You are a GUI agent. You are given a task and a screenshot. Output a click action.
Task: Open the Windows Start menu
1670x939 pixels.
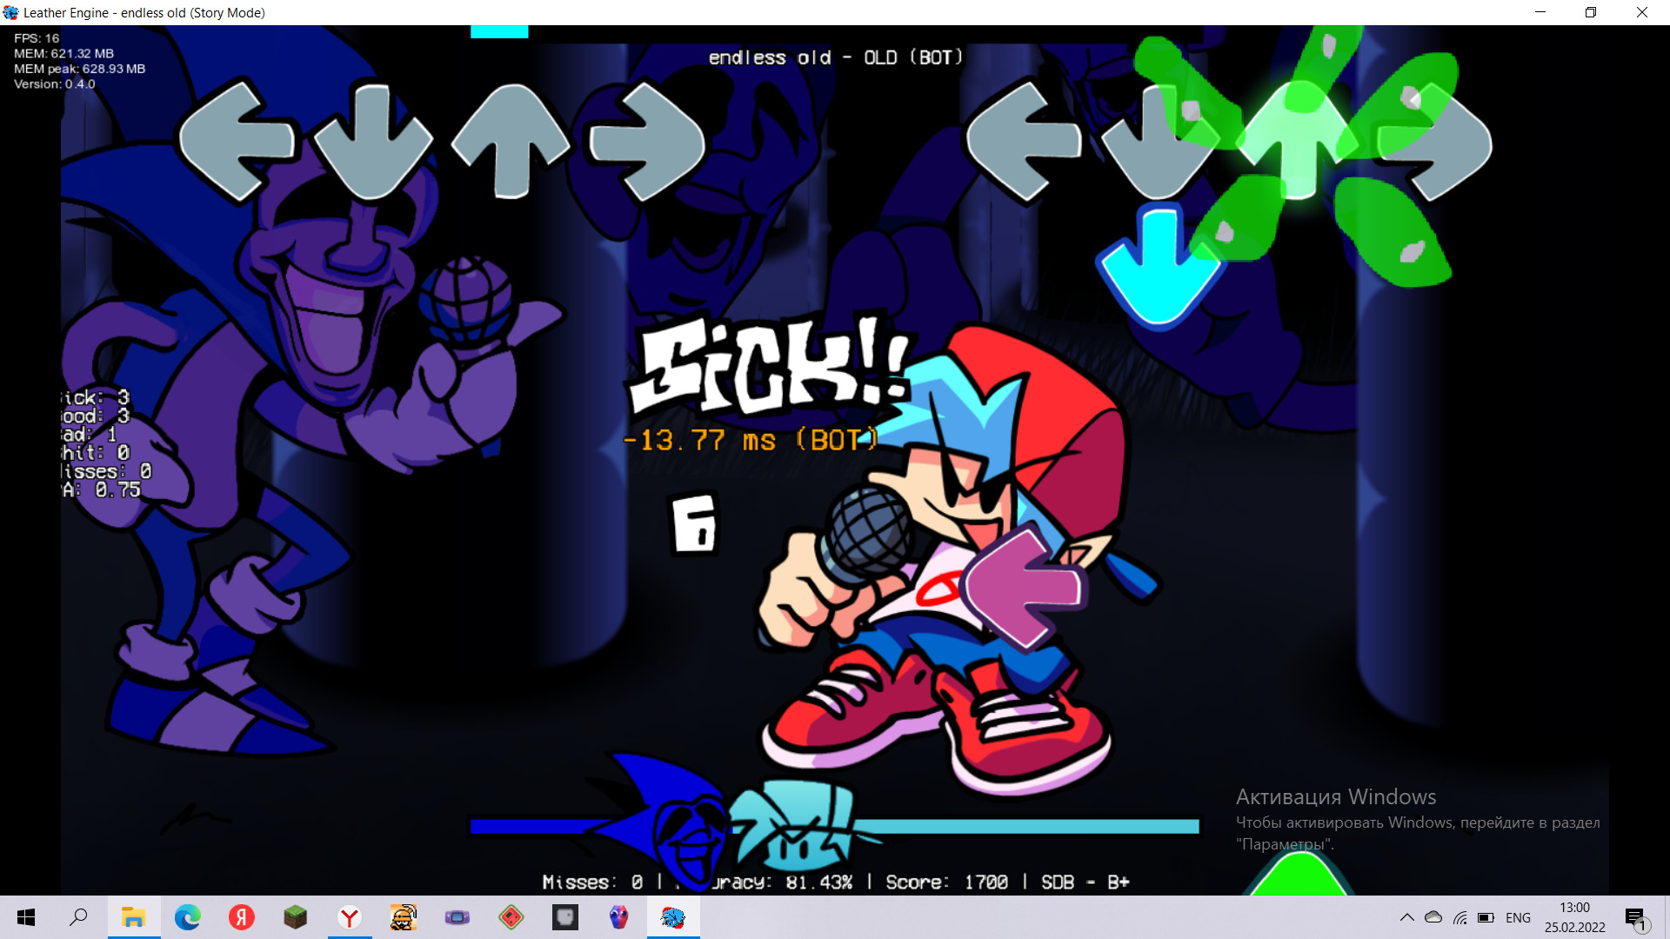[26, 917]
